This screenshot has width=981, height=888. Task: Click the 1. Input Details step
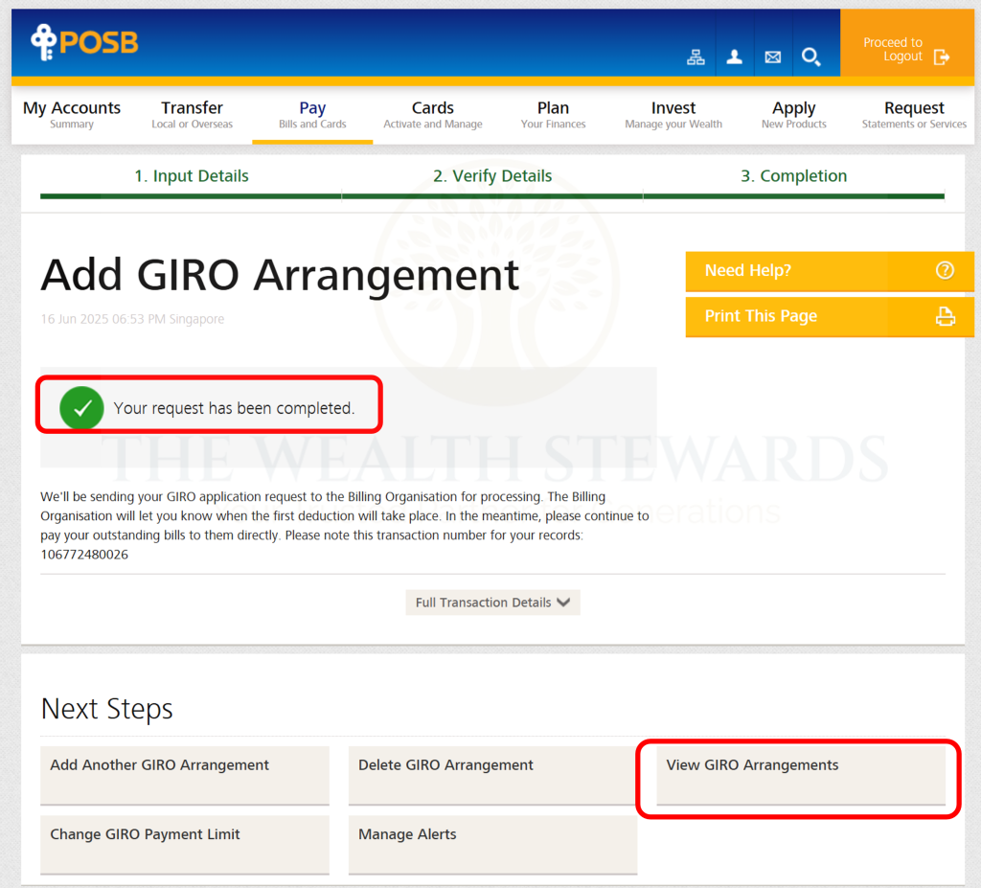[x=191, y=176]
